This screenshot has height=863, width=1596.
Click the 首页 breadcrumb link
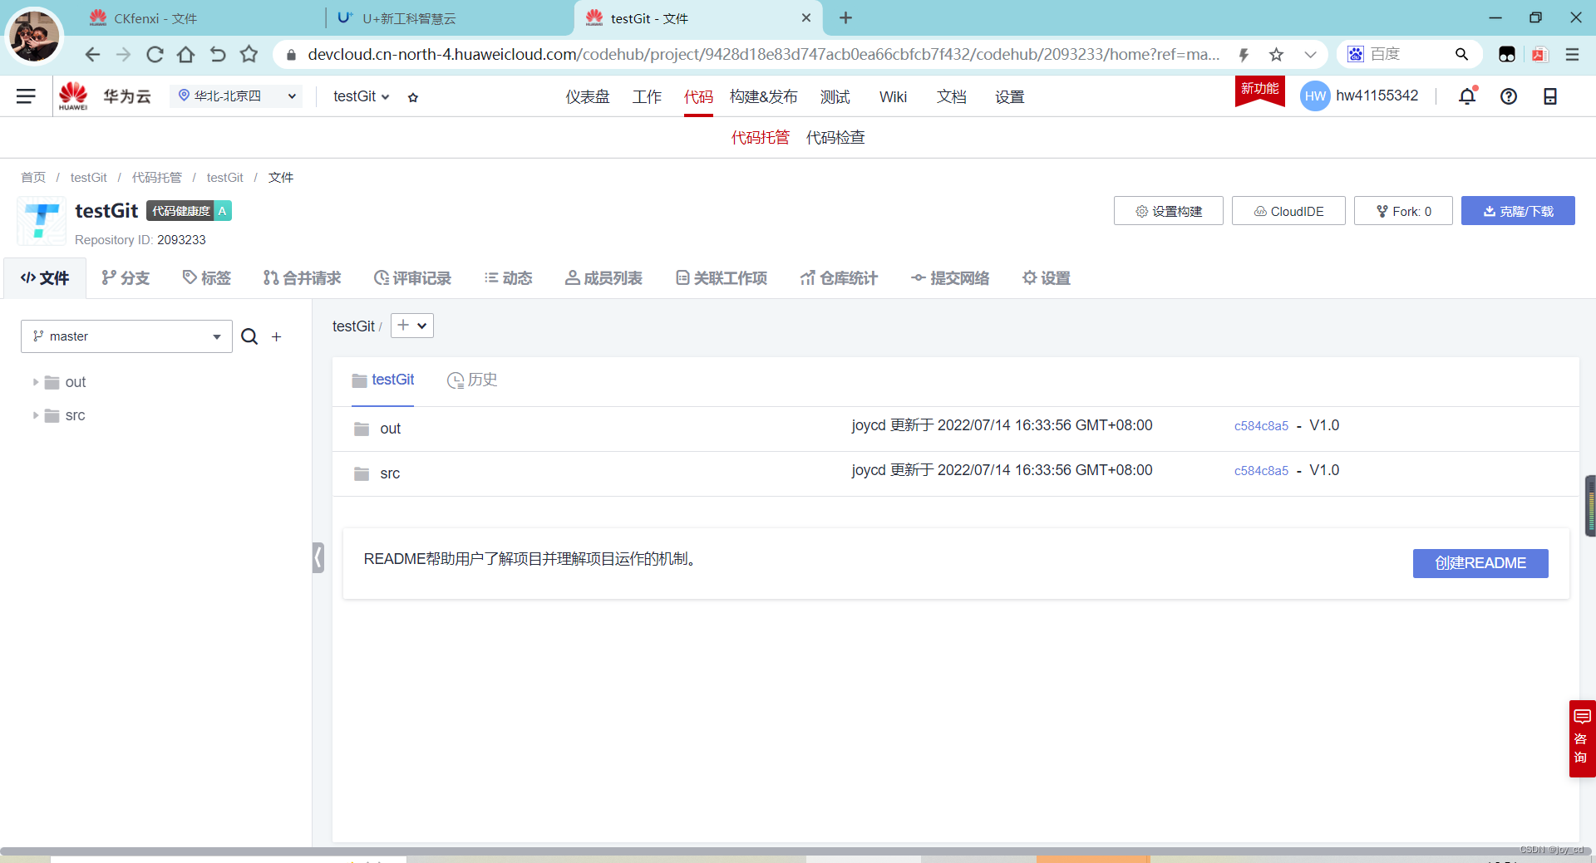coord(33,178)
